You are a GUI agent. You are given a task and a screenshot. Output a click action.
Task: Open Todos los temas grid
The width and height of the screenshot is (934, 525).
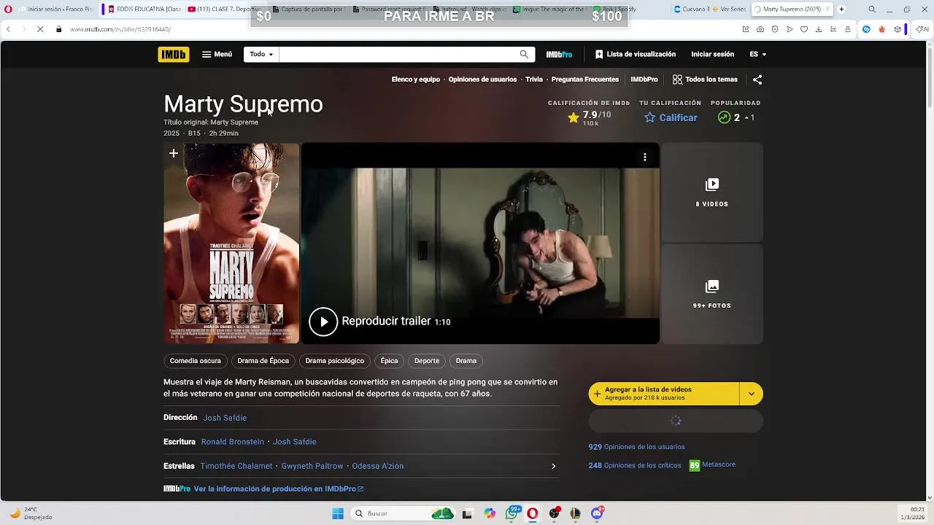click(705, 79)
